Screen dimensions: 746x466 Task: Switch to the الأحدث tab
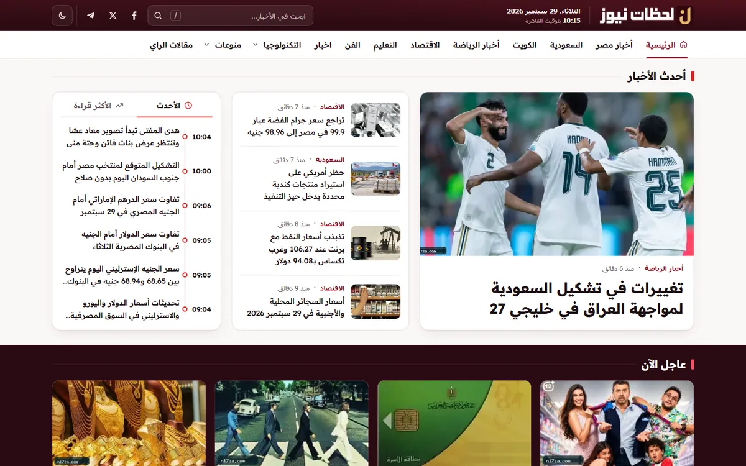pos(175,106)
